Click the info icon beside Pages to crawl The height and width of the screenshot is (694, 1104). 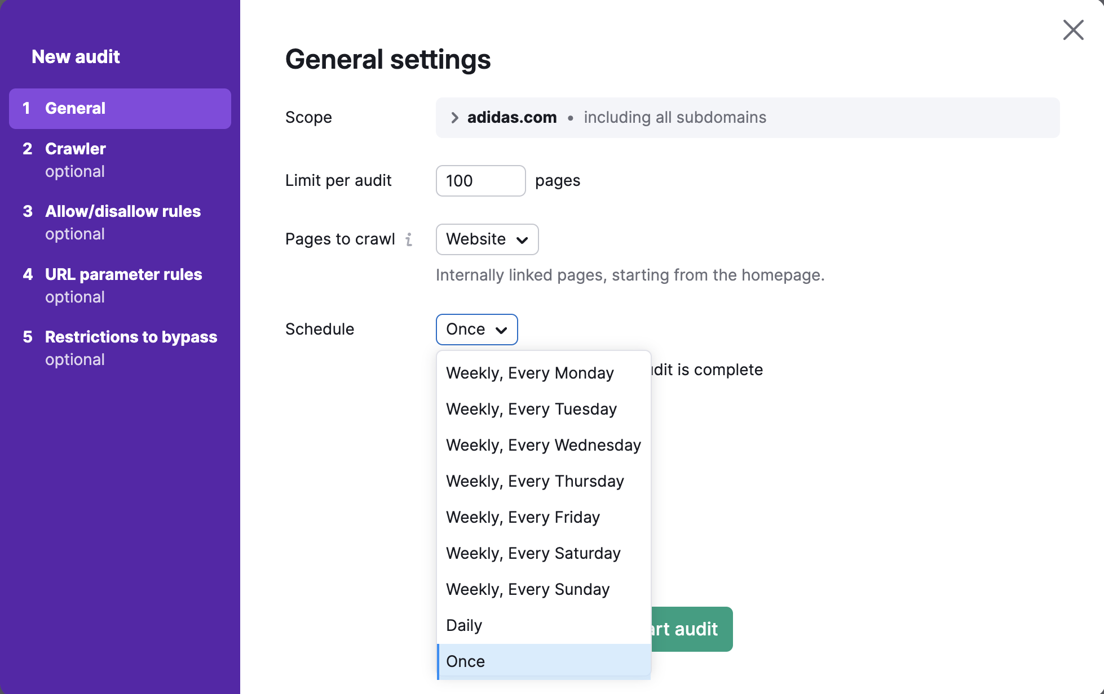pyautogui.click(x=409, y=239)
